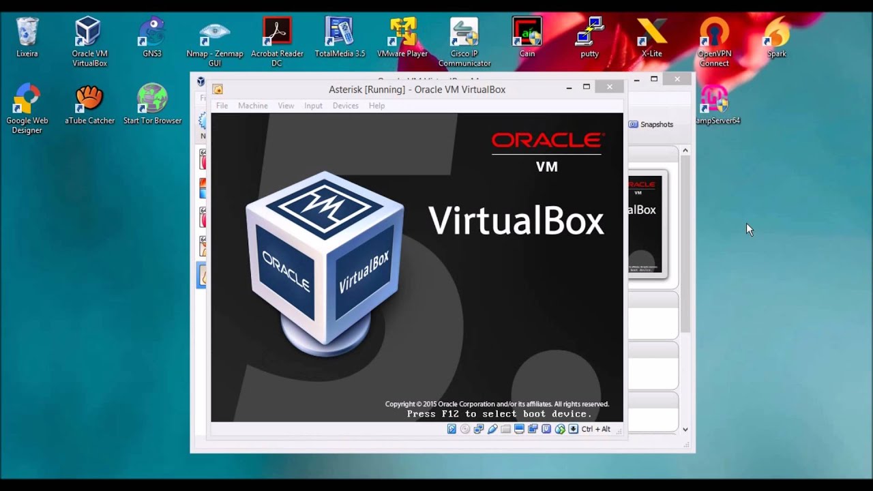Click the CPU virtualization status icon
Image resolution: width=873 pixels, height=491 pixels.
click(x=546, y=429)
